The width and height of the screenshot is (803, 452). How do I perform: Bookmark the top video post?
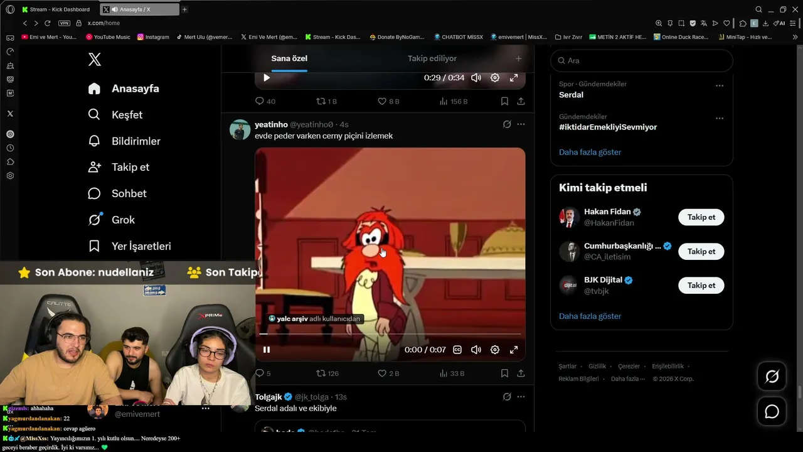click(x=504, y=101)
